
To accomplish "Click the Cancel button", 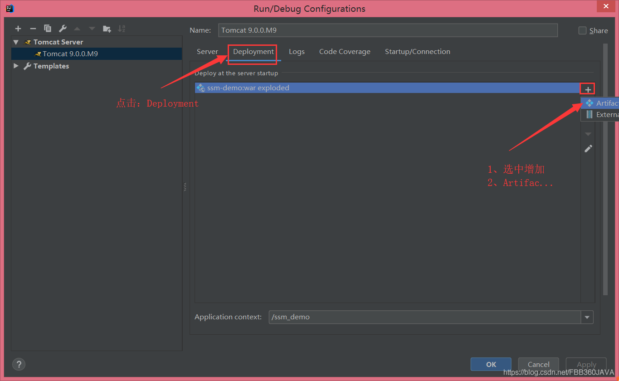I will pos(539,364).
